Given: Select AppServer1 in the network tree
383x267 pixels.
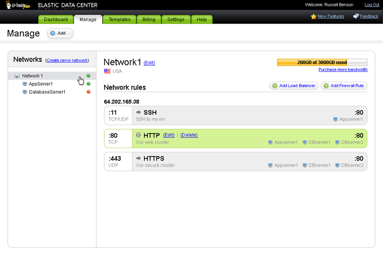Looking at the screenshot, I should [x=40, y=84].
